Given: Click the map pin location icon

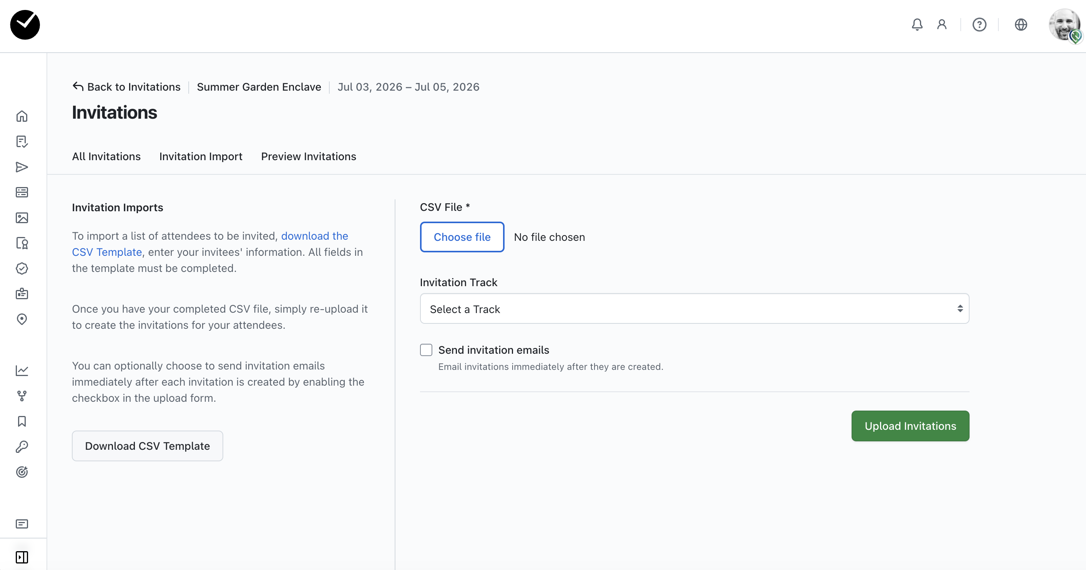Looking at the screenshot, I should [x=22, y=319].
